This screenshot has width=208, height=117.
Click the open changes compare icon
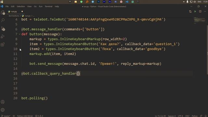tap(190, 12)
